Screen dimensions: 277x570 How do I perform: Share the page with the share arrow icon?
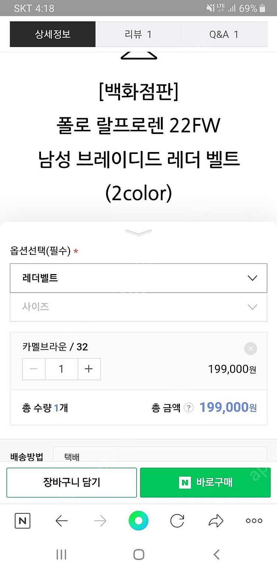216,521
